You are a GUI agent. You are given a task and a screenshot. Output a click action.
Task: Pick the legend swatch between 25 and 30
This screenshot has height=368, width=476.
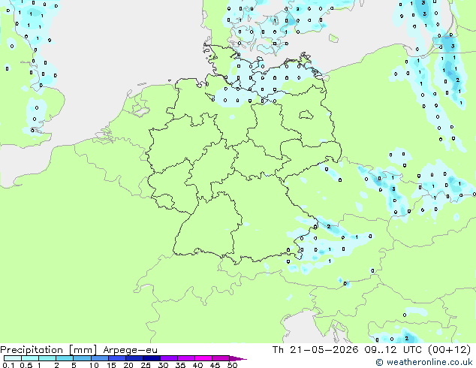(152, 358)
